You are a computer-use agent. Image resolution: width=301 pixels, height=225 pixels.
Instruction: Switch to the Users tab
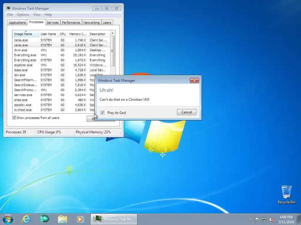(107, 23)
